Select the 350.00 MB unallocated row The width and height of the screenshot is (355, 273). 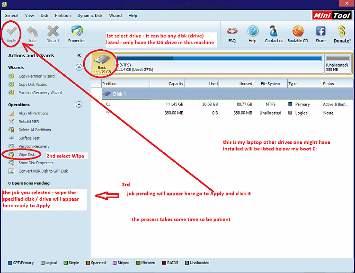tap(227, 113)
